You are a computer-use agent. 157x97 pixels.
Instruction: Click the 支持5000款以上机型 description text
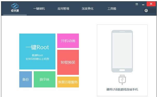coord(37,59)
